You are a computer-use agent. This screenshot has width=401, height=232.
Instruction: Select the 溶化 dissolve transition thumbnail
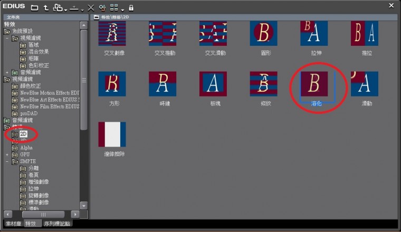pos(314,84)
